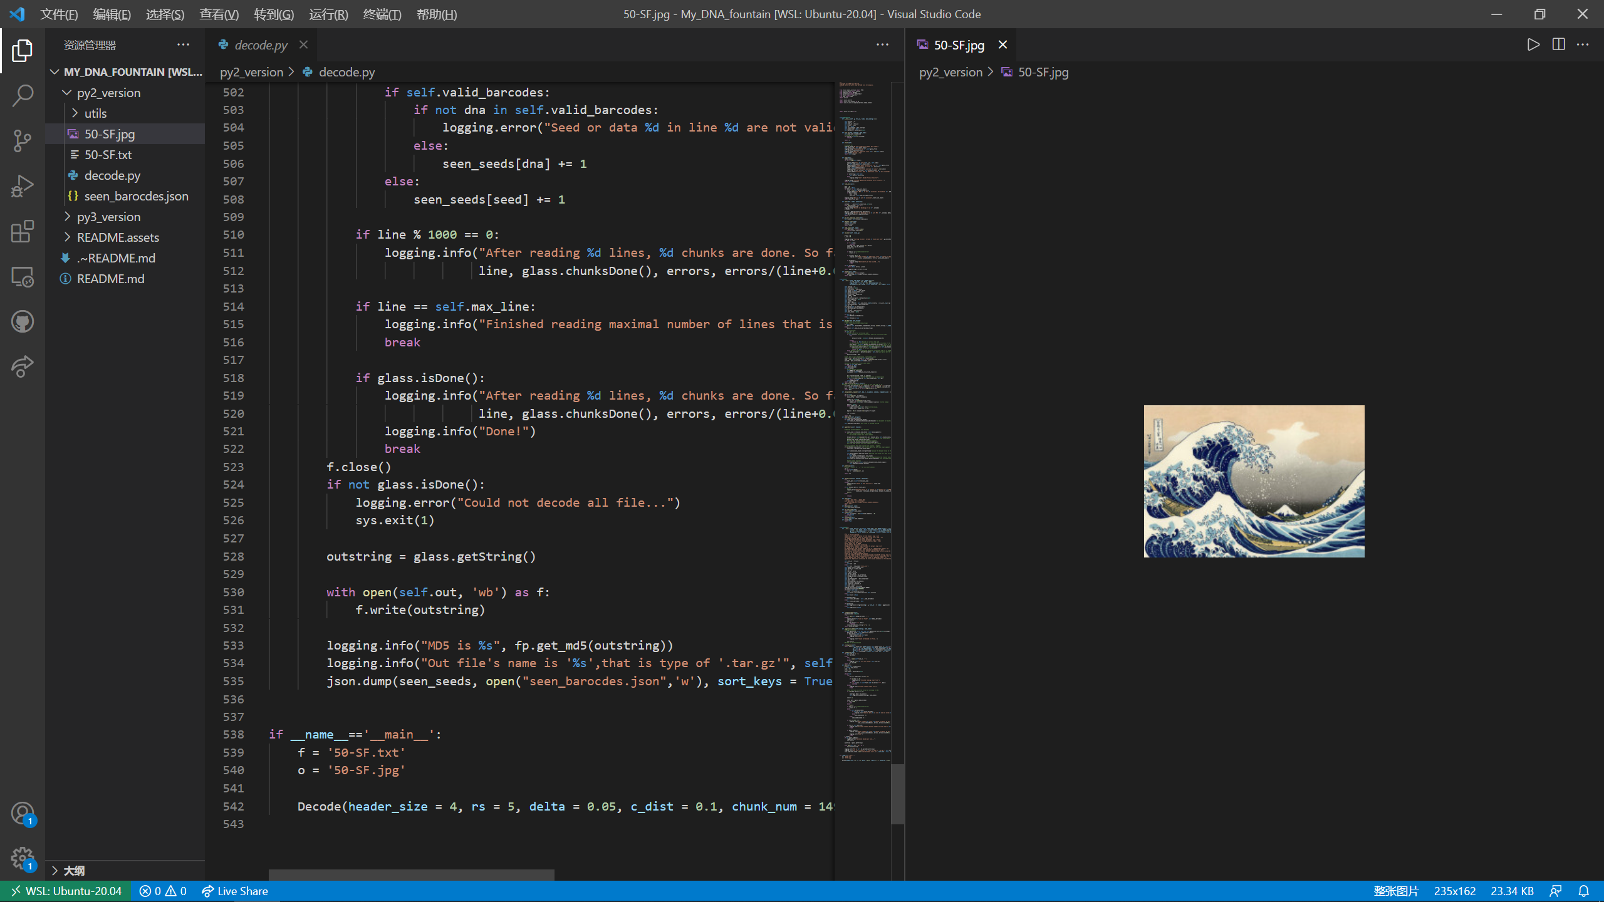1604x902 pixels.
Task: Click the whole-image zoom status item
Action: [x=1395, y=891]
